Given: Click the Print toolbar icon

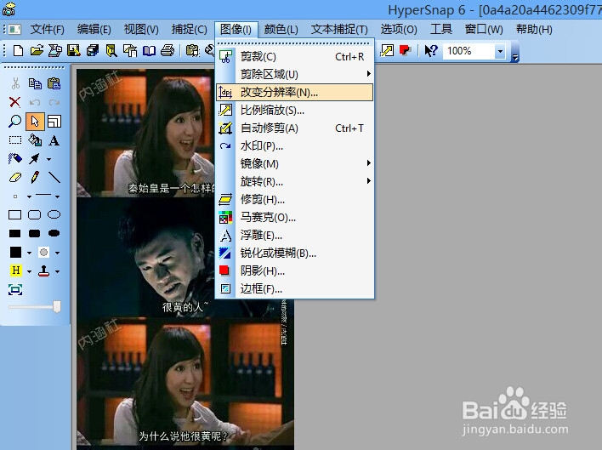Looking at the screenshot, I should 168,51.
